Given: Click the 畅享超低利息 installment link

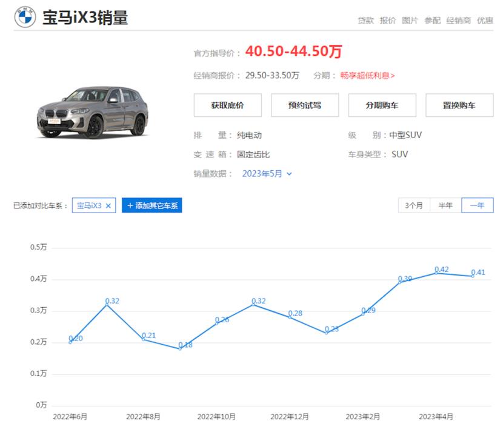Looking at the screenshot, I should tap(367, 75).
